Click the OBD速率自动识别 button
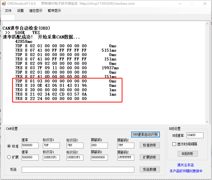The height and width of the screenshot is (180, 212). point(146,135)
